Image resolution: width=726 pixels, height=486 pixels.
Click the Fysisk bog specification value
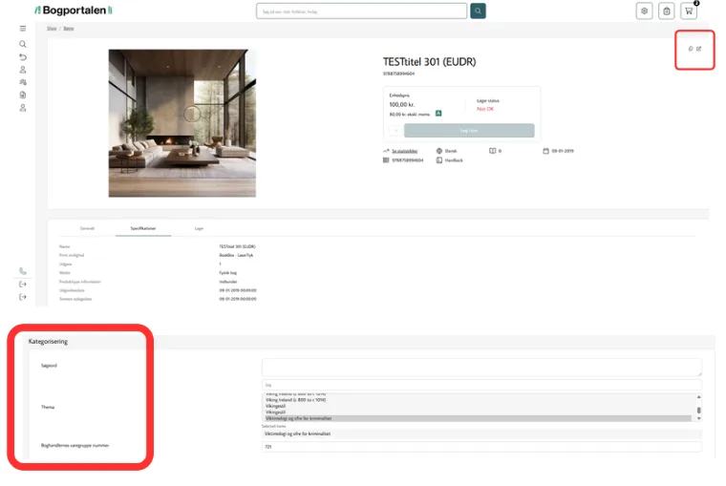(x=227, y=273)
